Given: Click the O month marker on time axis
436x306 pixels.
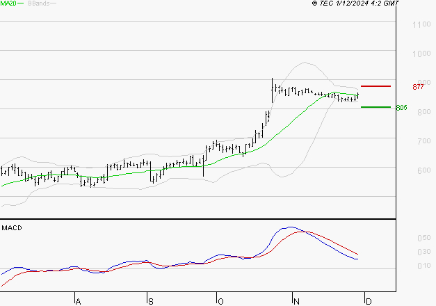Looking at the screenshot, I should click(220, 302).
